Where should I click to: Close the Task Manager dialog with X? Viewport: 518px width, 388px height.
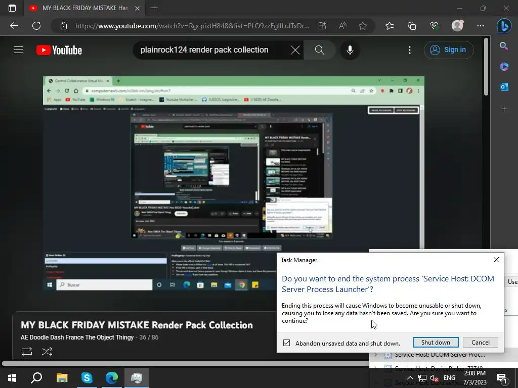[x=496, y=260]
